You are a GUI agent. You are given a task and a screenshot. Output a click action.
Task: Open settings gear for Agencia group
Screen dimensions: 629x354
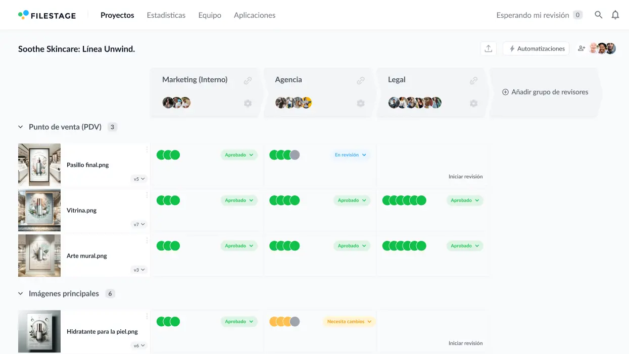(x=361, y=103)
